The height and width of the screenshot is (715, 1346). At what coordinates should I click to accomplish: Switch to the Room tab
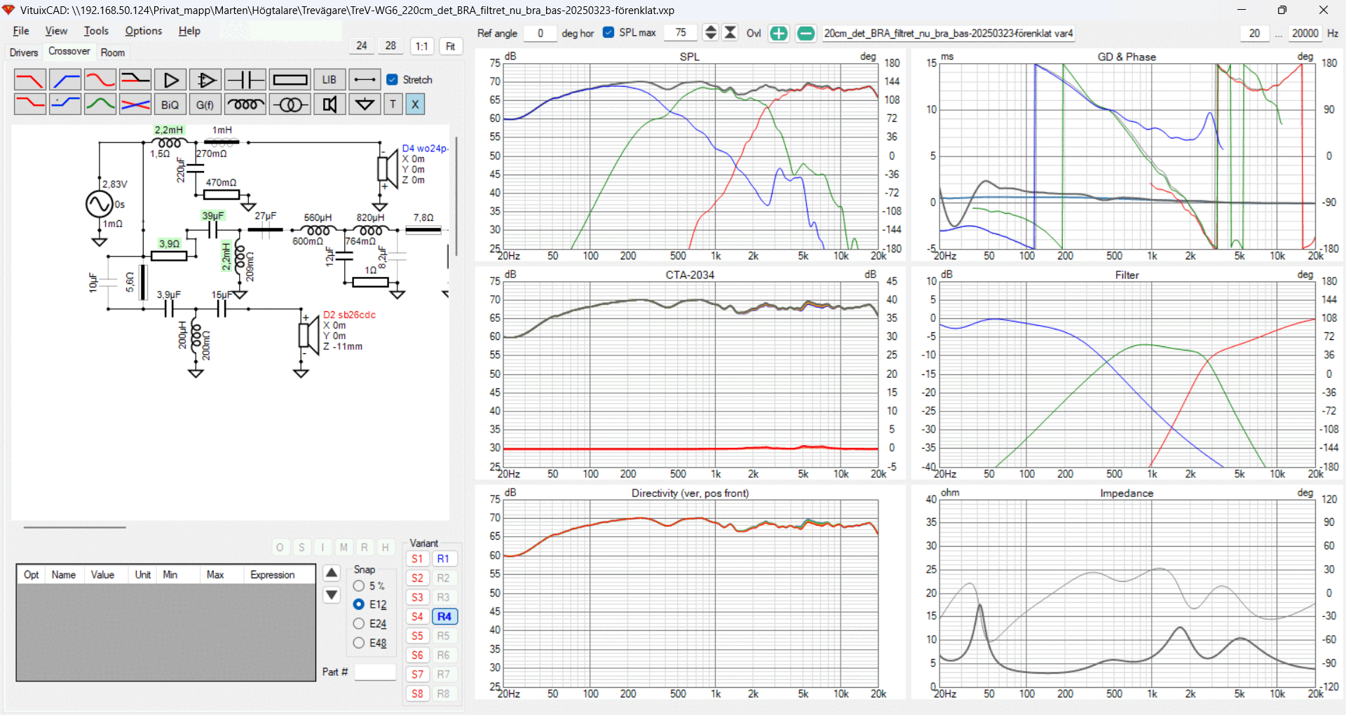coord(112,53)
